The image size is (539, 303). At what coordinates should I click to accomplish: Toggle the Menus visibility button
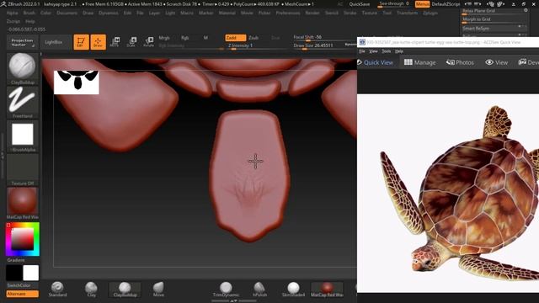[x=422, y=4]
